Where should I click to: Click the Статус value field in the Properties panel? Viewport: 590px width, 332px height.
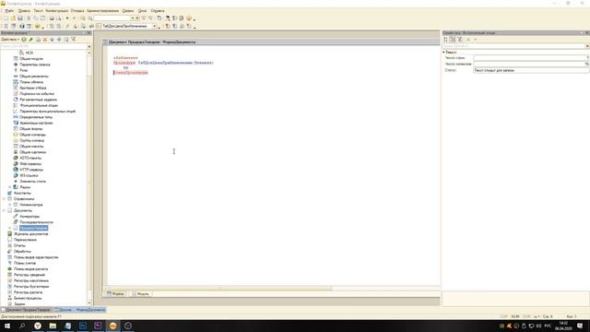531,70
